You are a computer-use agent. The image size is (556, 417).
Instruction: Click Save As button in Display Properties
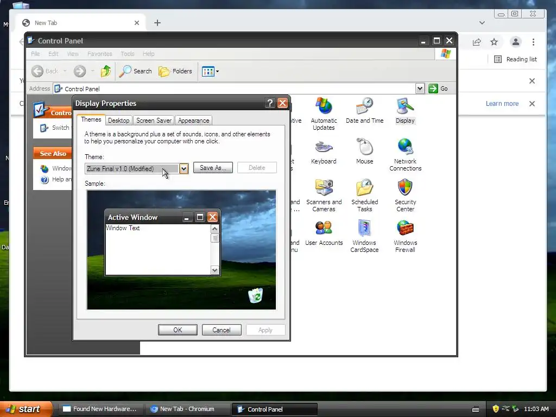tap(213, 168)
